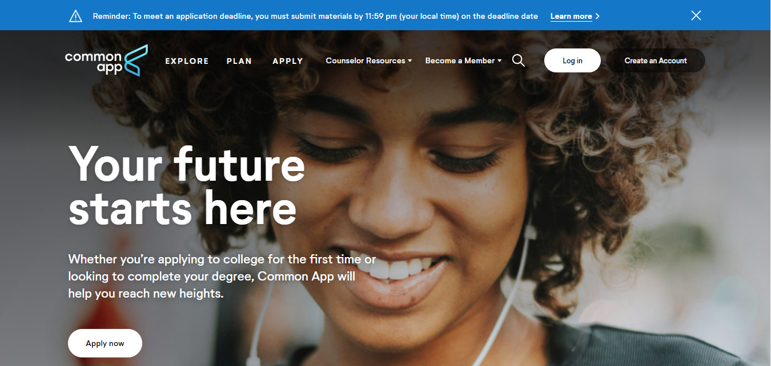Dismiss the reminder banner with the X

coord(696,15)
